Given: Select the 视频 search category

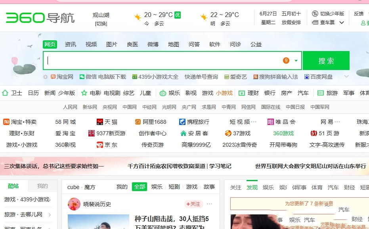Looking at the screenshot, I should 91,44.
